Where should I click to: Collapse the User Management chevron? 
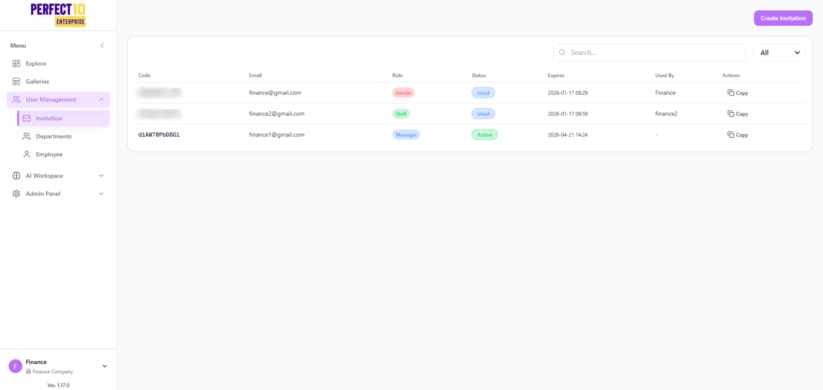coord(101,99)
